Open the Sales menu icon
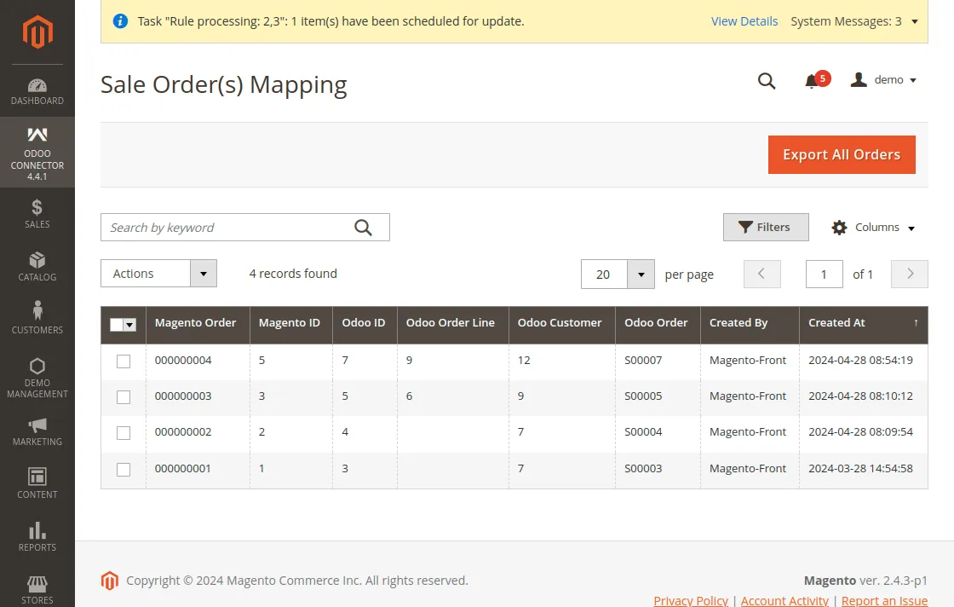Viewport: 954px width, 607px height. point(37,213)
